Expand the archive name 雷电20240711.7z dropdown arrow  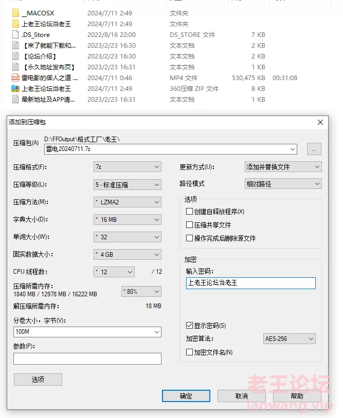293,149
